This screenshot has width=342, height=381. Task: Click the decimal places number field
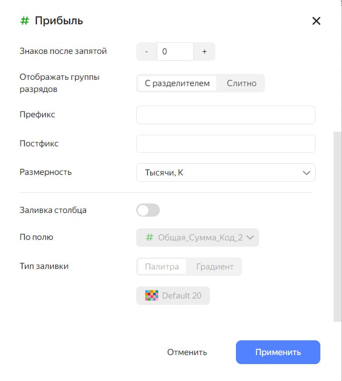pos(175,51)
